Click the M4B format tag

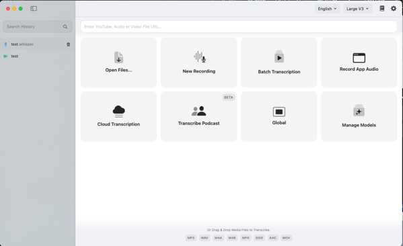point(232,238)
